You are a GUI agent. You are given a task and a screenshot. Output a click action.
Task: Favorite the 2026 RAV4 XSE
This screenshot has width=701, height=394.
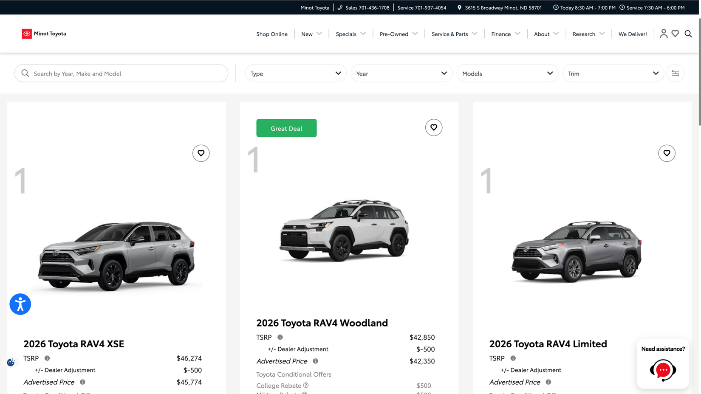pos(201,153)
